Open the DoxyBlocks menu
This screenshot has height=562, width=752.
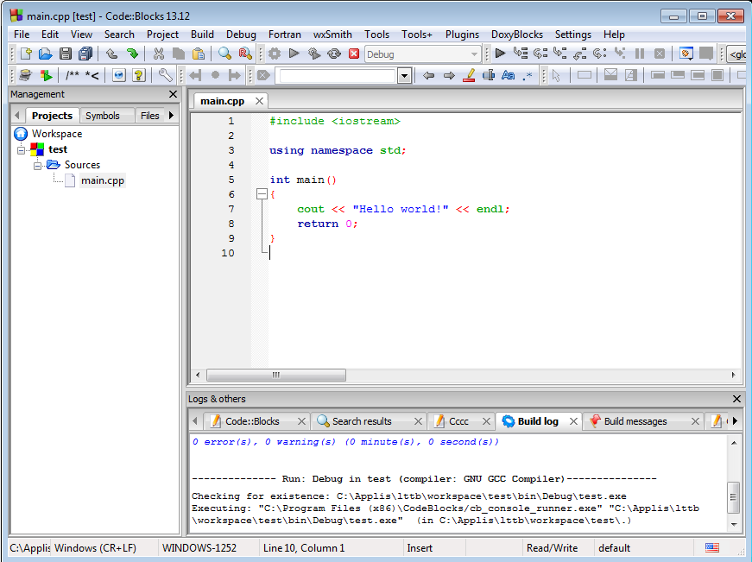click(517, 35)
